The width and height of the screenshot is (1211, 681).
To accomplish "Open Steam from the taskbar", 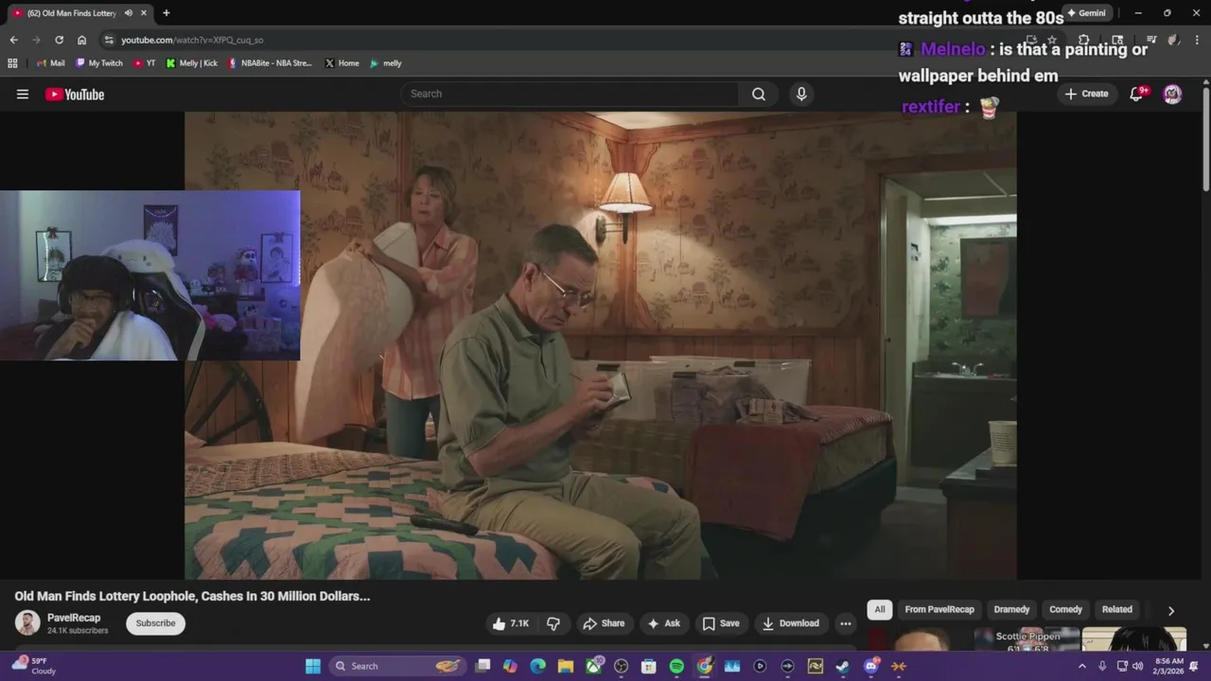I will [x=843, y=666].
